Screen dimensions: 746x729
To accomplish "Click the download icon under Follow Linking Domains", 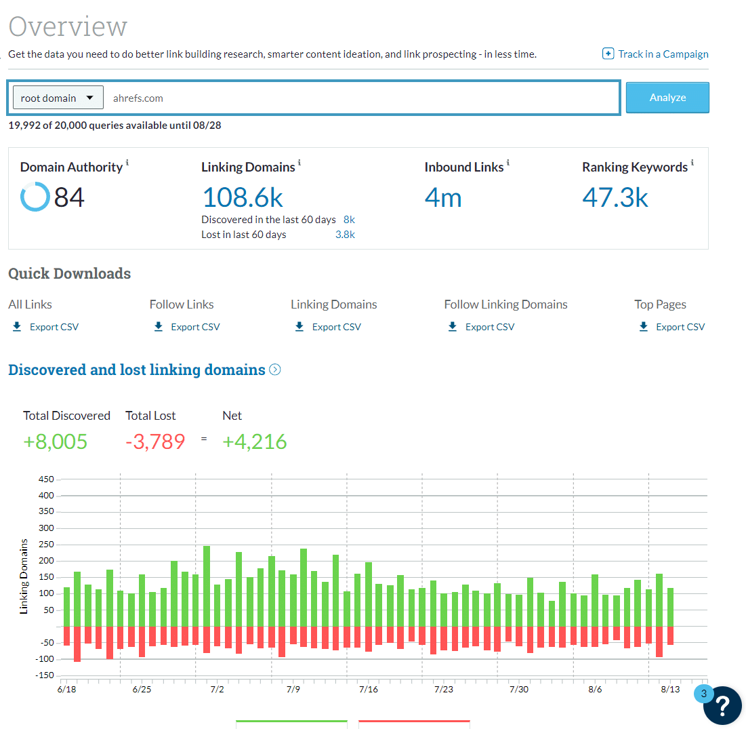I will click(x=453, y=327).
